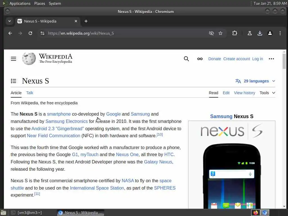Toggle the table of contents icon

click(x=13, y=81)
